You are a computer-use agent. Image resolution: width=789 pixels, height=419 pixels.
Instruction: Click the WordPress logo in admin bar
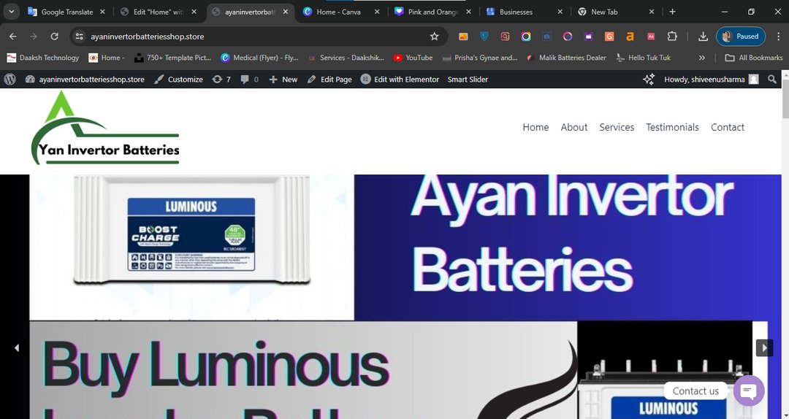pyautogui.click(x=10, y=80)
